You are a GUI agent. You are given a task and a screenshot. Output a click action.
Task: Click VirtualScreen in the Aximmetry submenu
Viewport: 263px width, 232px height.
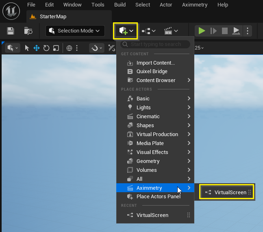click(230, 193)
